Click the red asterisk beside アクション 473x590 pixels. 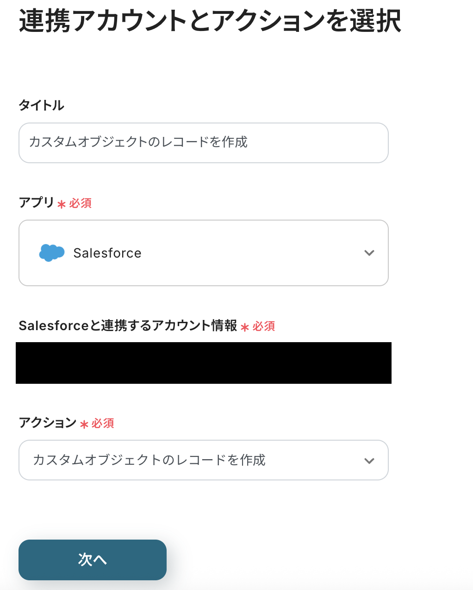[84, 424]
